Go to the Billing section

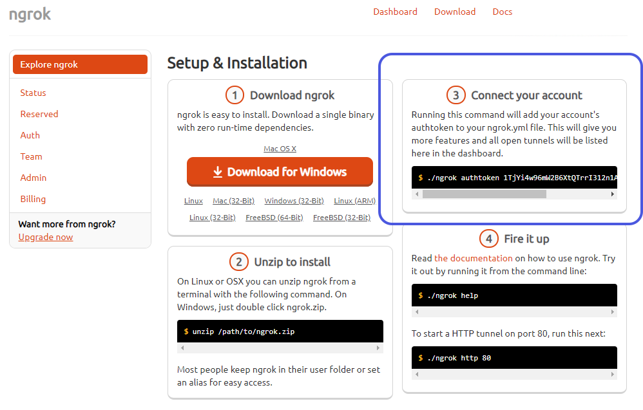point(33,199)
